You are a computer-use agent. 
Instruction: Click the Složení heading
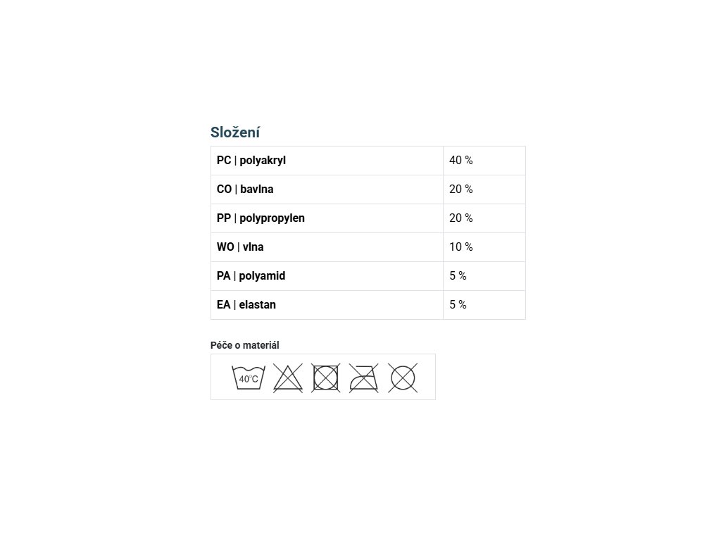click(x=235, y=132)
